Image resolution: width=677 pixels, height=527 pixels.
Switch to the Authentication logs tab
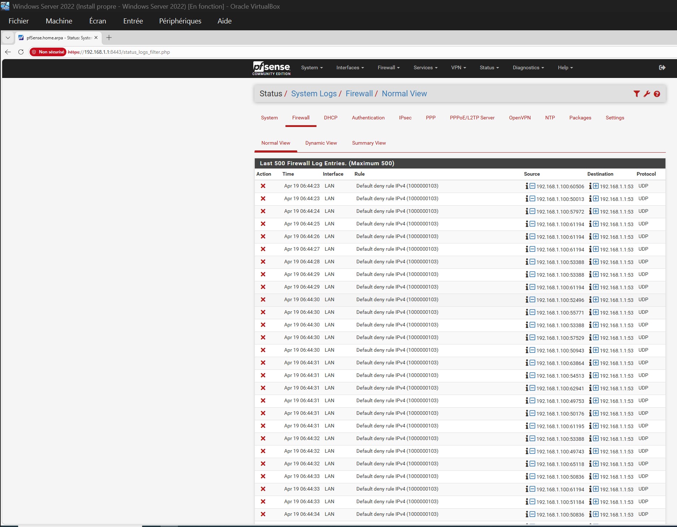368,118
